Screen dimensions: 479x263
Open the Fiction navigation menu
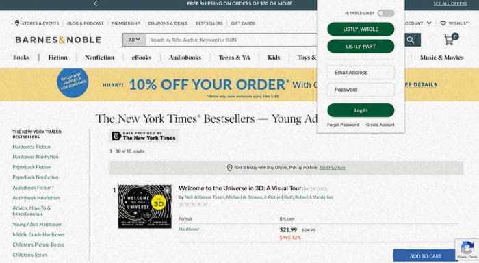pos(57,58)
